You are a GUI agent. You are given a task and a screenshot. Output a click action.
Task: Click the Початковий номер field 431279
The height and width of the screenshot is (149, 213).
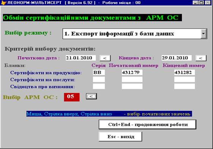132,72
